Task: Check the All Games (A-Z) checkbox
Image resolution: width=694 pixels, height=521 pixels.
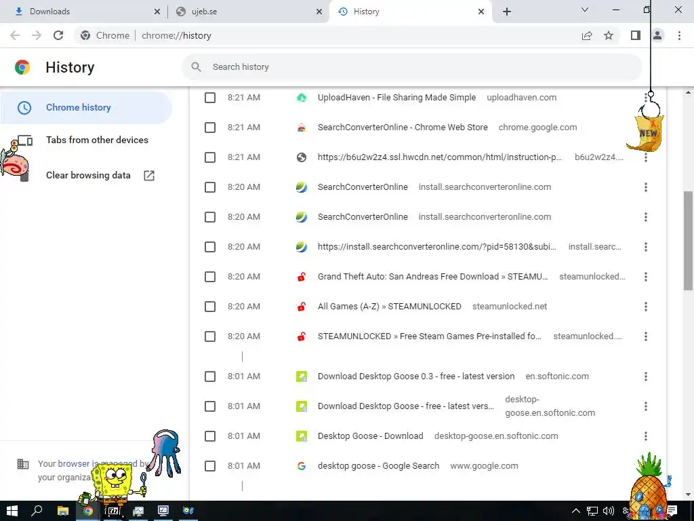Action: (x=210, y=307)
